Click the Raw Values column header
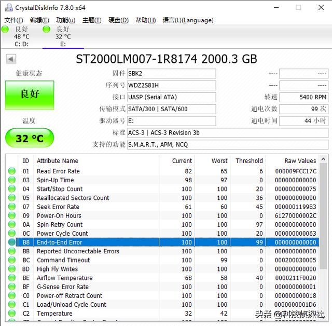 (293, 161)
